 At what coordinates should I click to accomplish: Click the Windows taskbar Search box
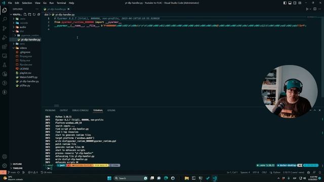(131, 178)
